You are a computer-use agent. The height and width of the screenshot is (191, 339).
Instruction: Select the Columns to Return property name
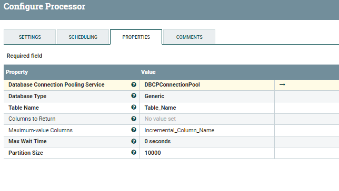[x=32, y=119]
